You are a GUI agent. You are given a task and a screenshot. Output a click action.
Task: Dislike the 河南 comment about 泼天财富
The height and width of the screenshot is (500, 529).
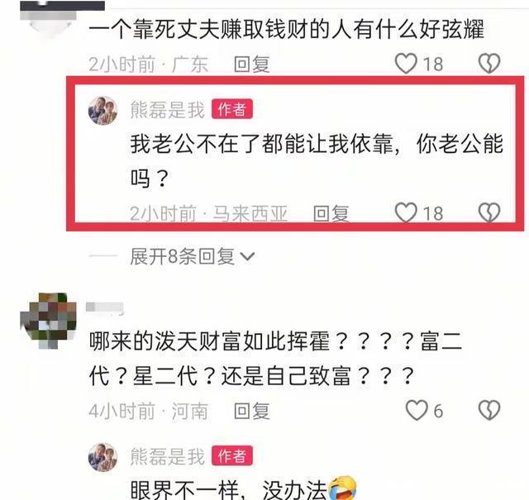click(489, 410)
